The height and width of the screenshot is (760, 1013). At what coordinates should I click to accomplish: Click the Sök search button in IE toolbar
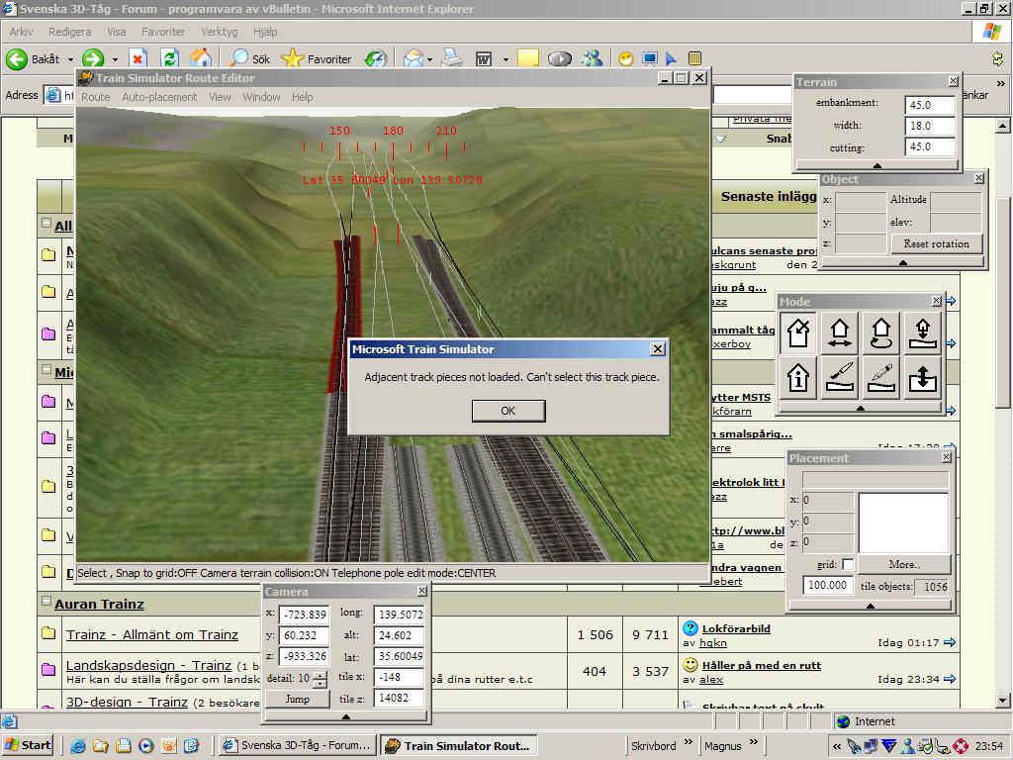pos(250,58)
